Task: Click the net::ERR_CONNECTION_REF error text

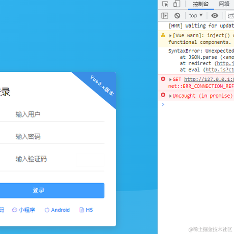Action: pos(201,86)
